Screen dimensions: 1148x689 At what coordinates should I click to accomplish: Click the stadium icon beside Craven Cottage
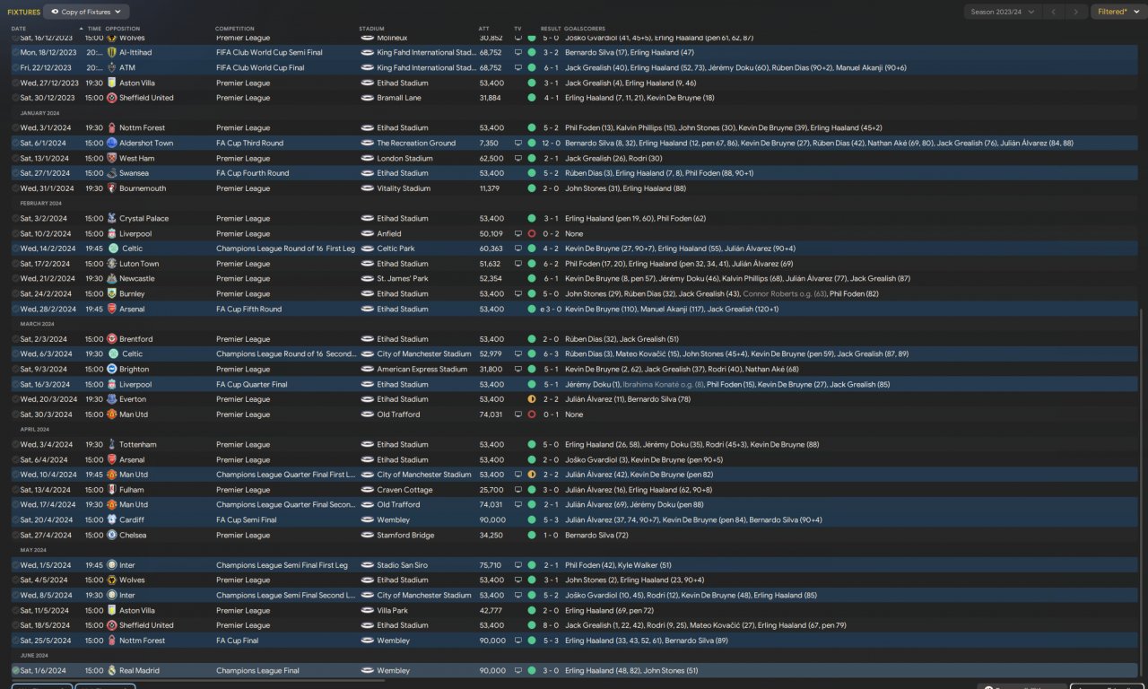367,490
